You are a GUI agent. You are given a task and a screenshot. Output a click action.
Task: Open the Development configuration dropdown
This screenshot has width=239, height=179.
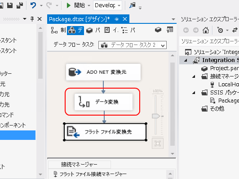point(107,5)
